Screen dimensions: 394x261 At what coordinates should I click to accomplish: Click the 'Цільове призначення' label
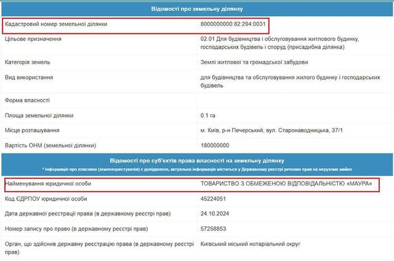click(33, 39)
